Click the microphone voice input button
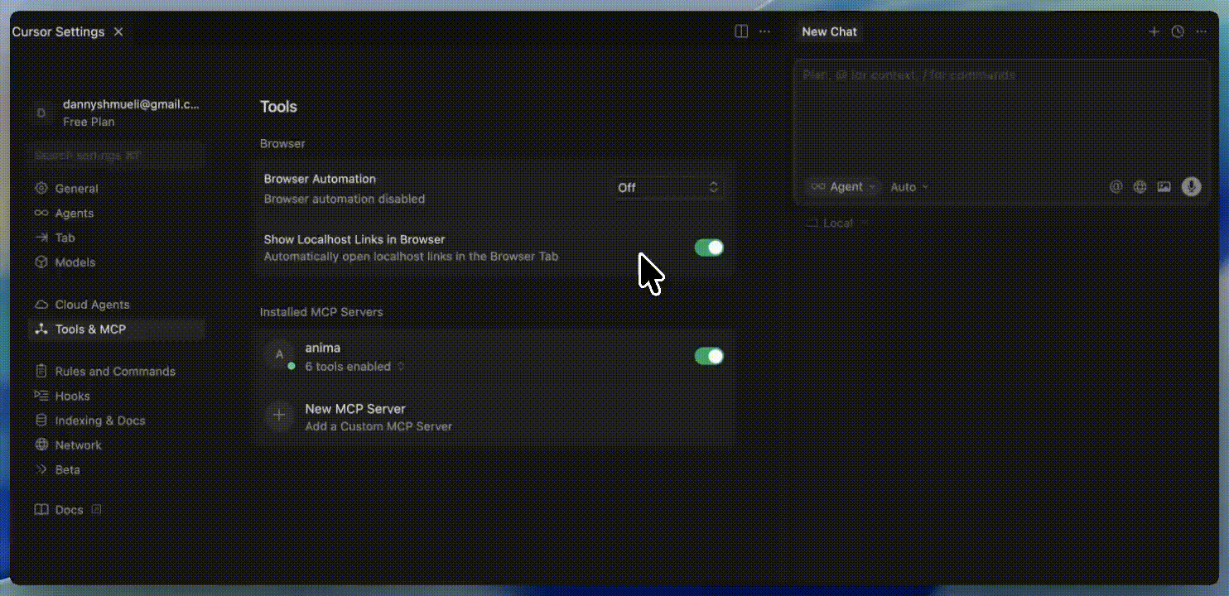This screenshot has width=1229, height=596. click(1191, 187)
